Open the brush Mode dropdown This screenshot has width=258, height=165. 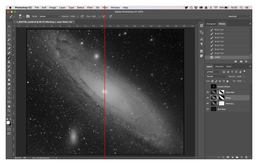click(x=49, y=16)
